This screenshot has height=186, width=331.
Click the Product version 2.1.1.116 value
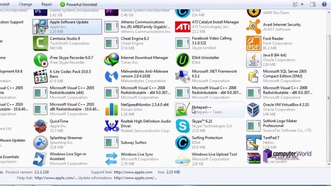[x=41, y=172]
